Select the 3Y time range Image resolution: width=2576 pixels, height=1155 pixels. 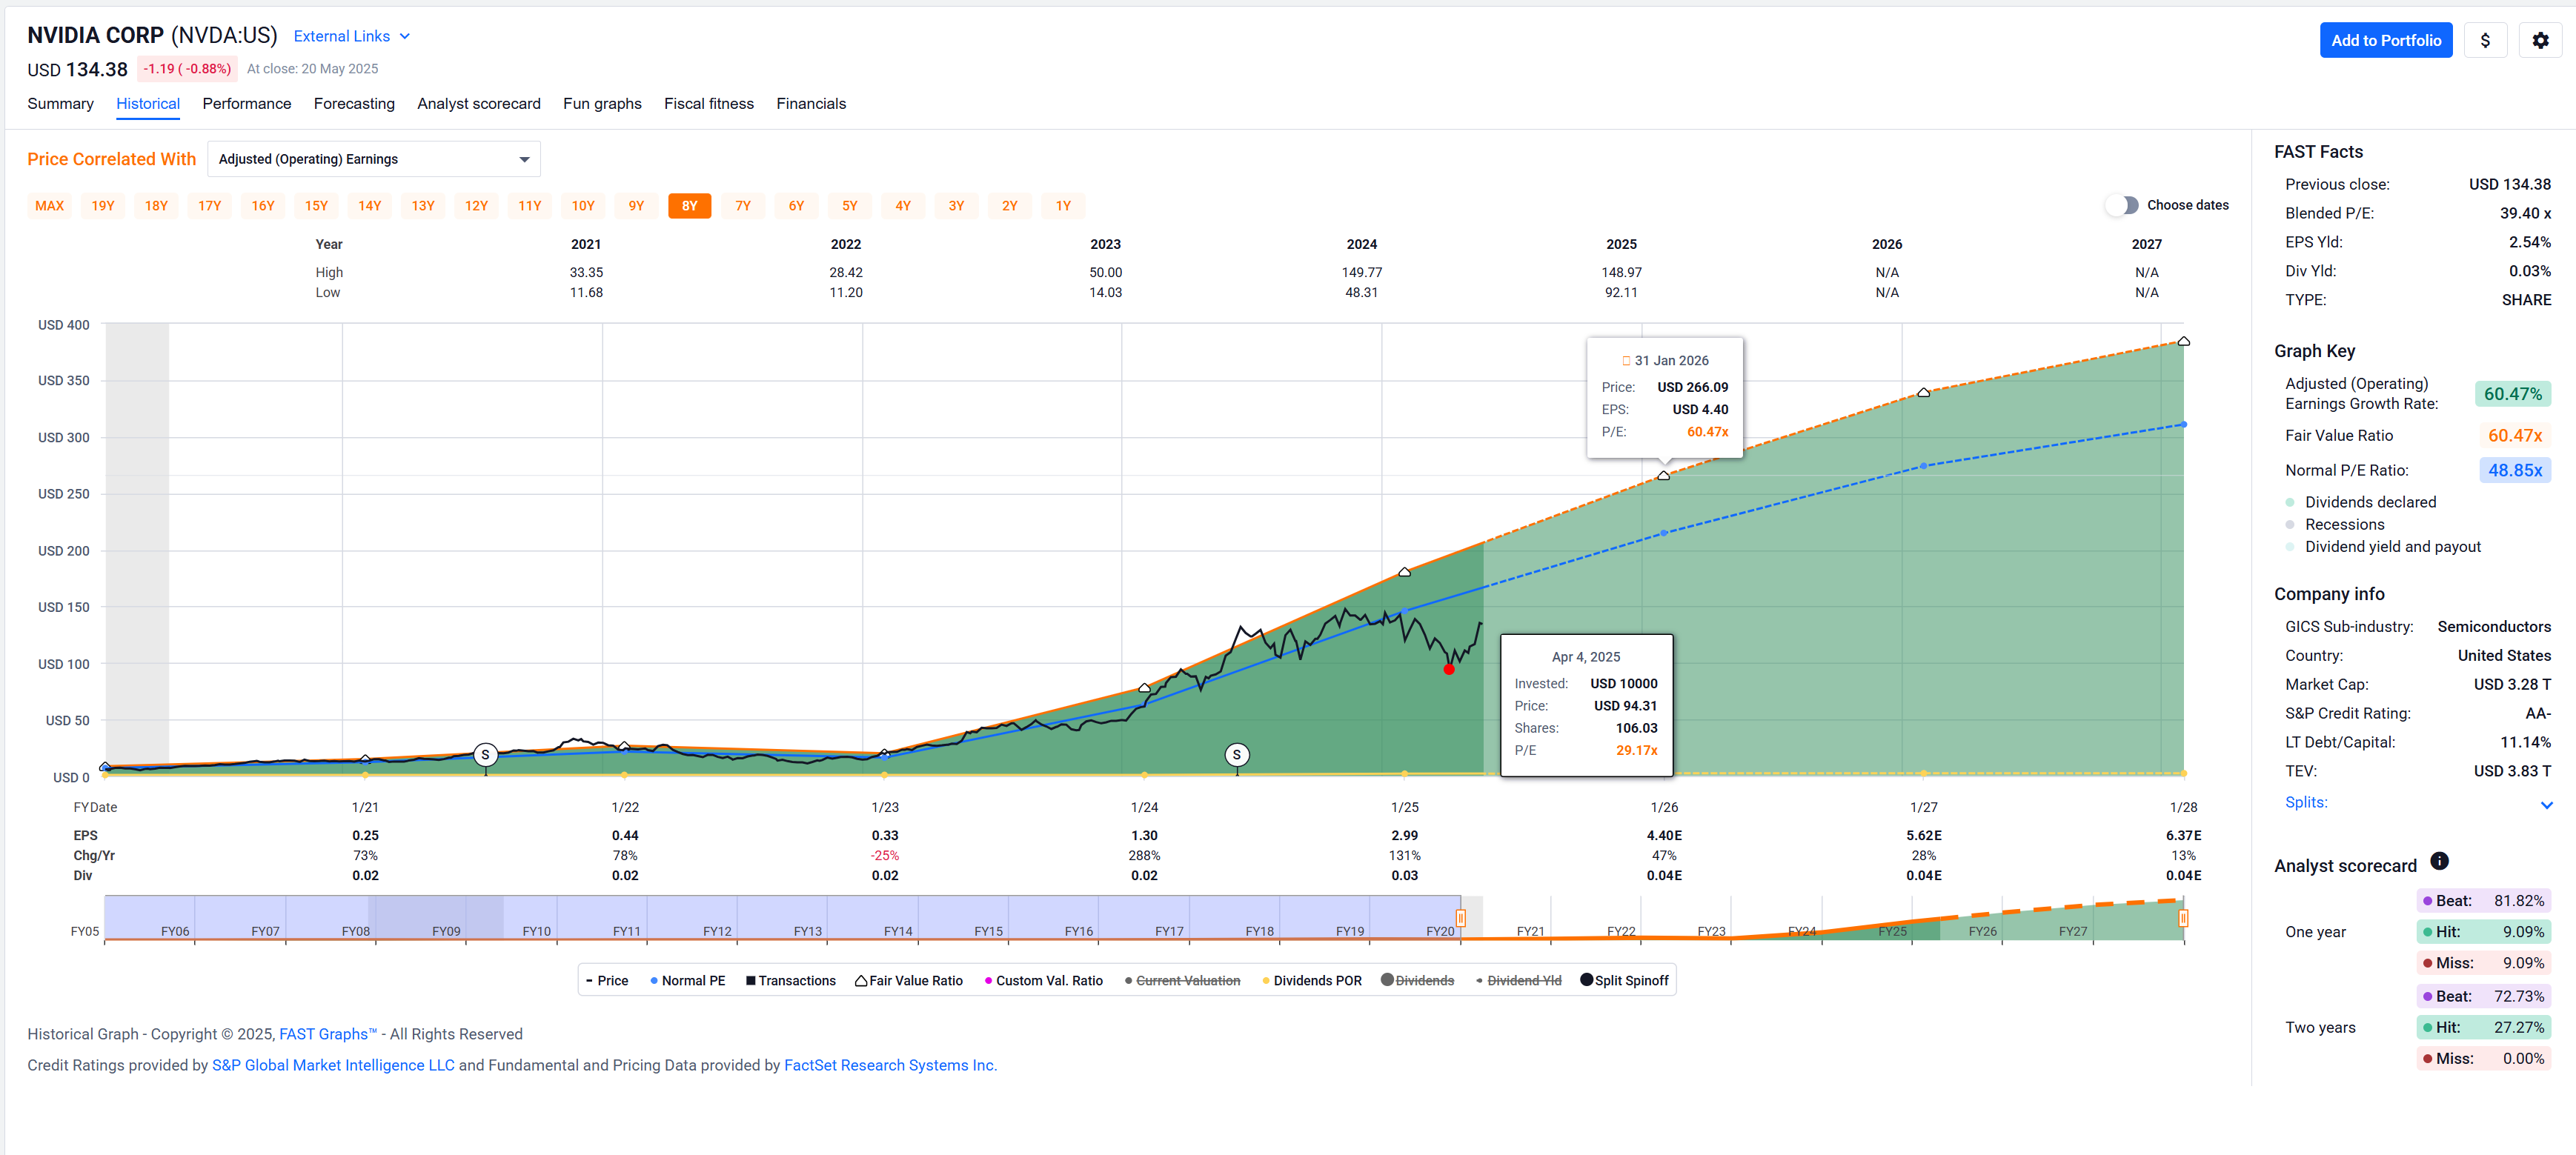point(957,206)
